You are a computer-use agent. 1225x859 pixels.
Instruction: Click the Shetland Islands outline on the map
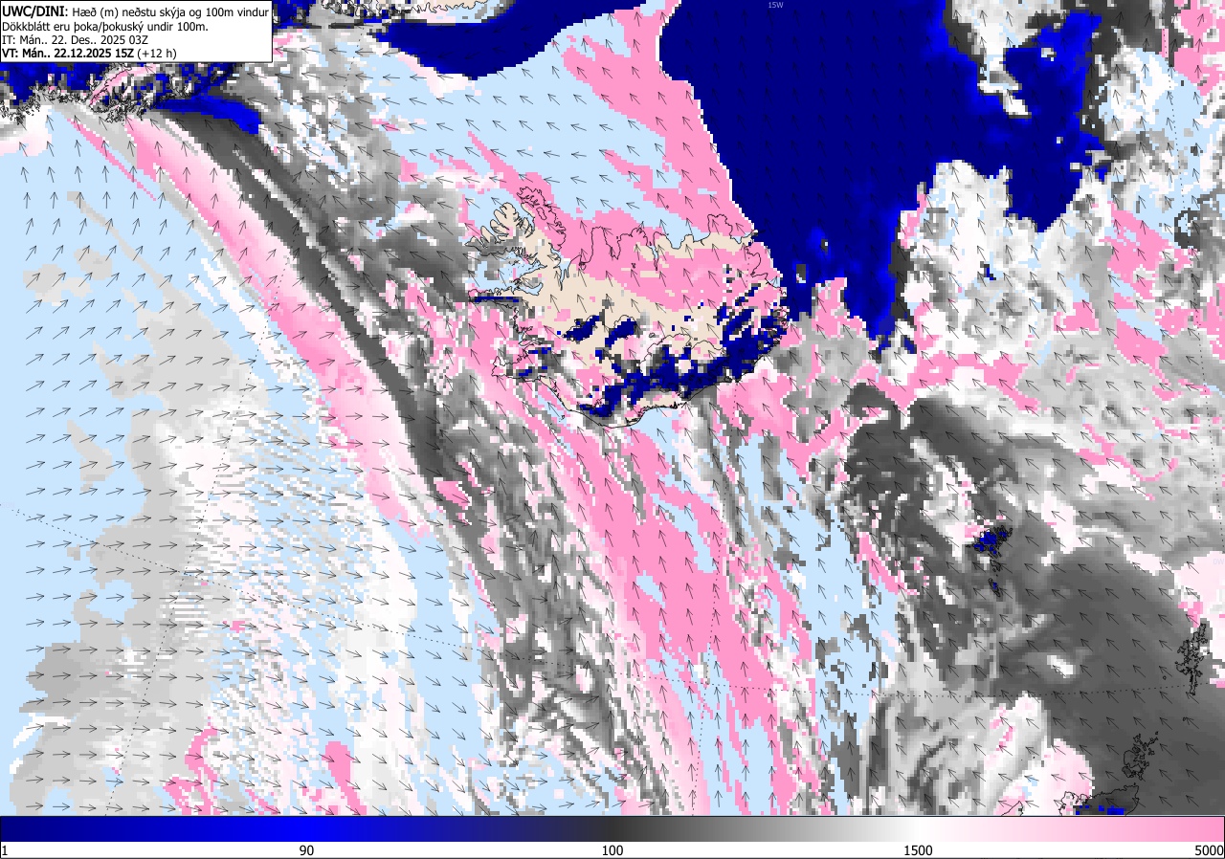tap(1192, 658)
